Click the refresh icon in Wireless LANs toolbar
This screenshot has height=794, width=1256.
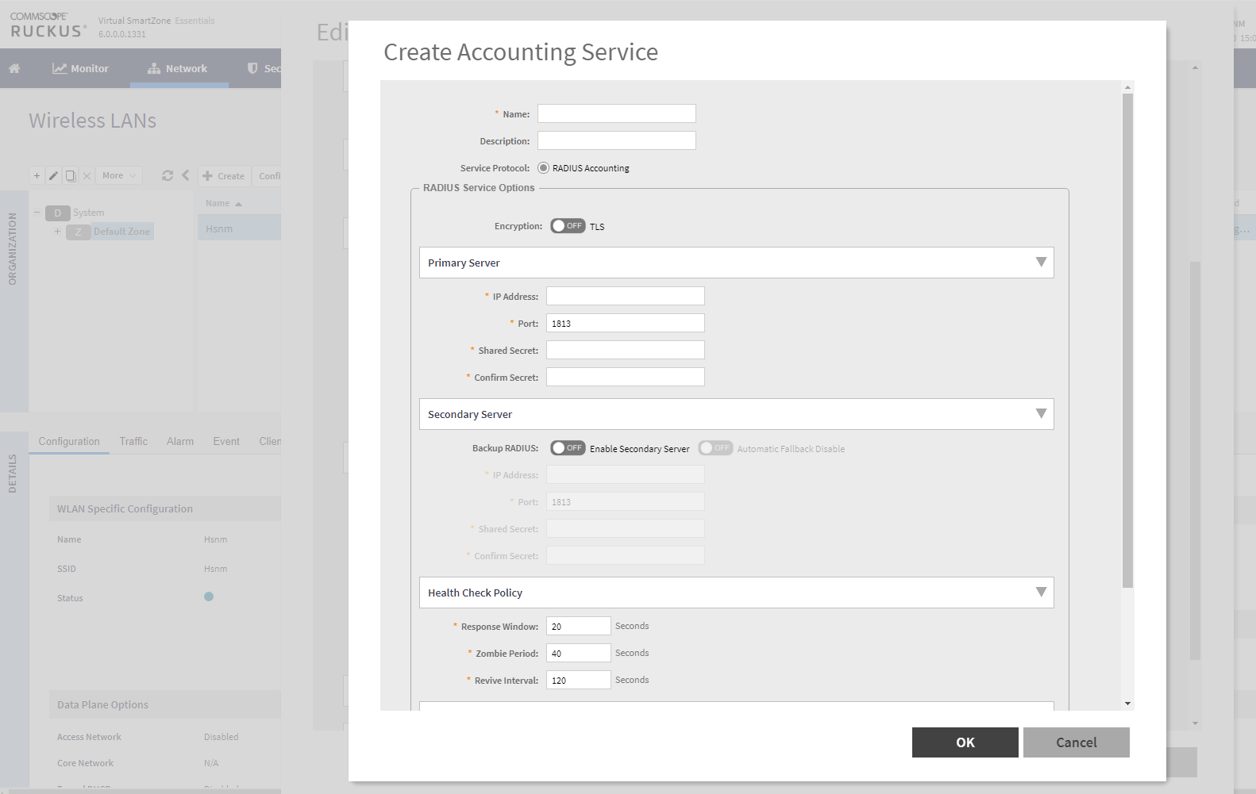168,176
